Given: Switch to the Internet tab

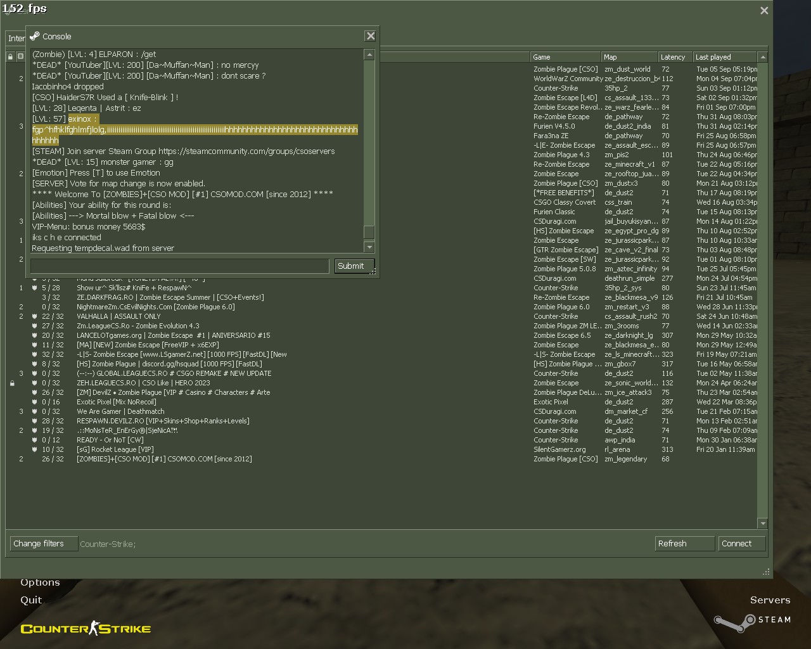Looking at the screenshot, I should [x=16, y=39].
